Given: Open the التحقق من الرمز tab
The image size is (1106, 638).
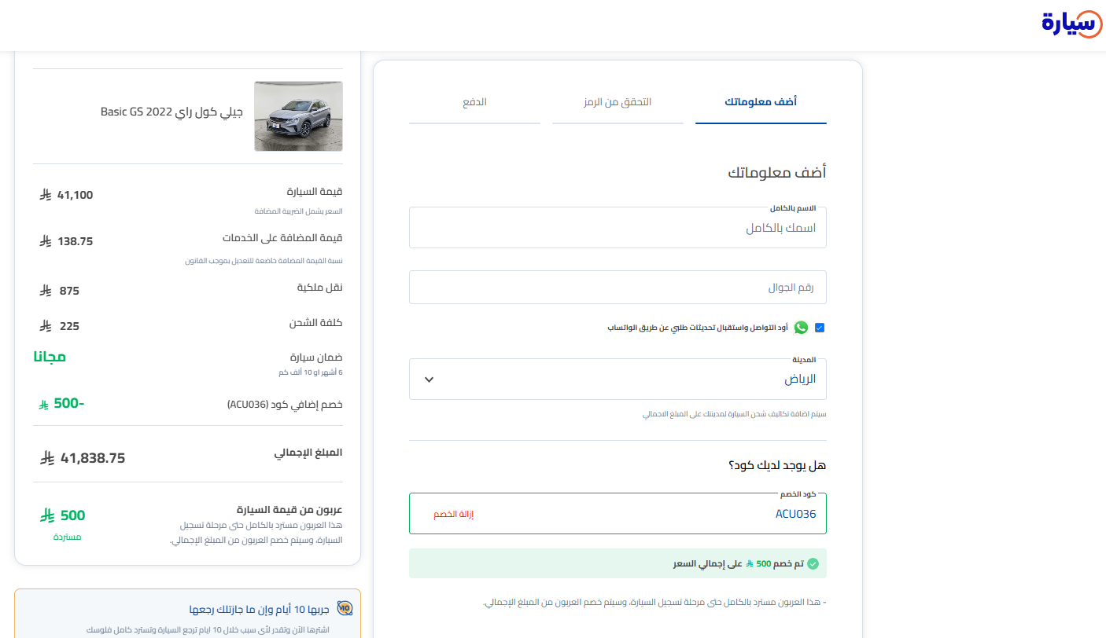Looking at the screenshot, I should point(618,102).
